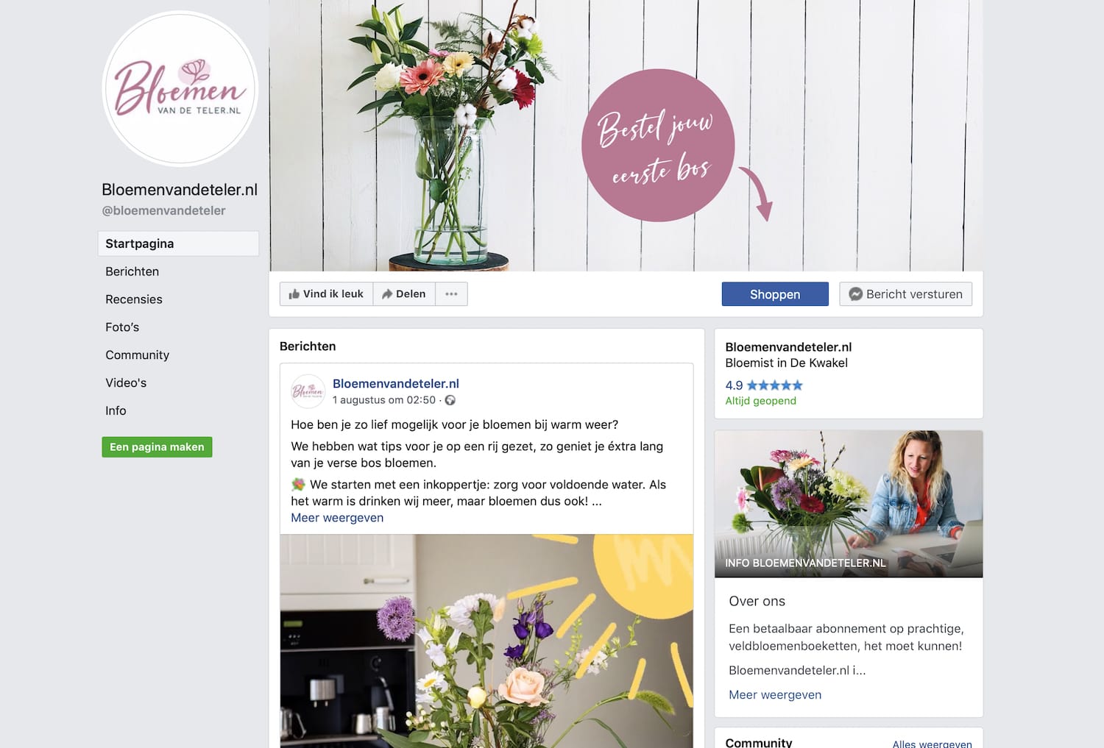Click the globe public-visibility icon on post

(450, 400)
